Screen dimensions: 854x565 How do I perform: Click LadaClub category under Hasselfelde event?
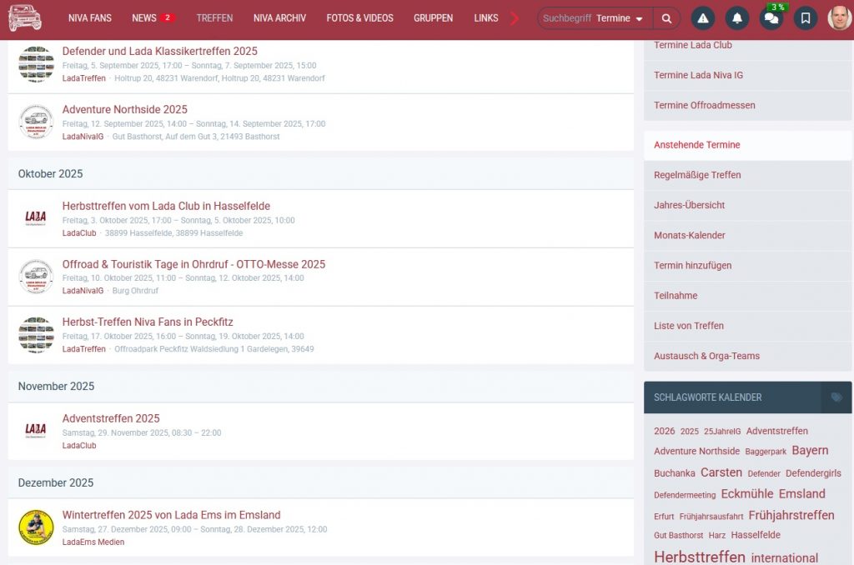(x=79, y=233)
